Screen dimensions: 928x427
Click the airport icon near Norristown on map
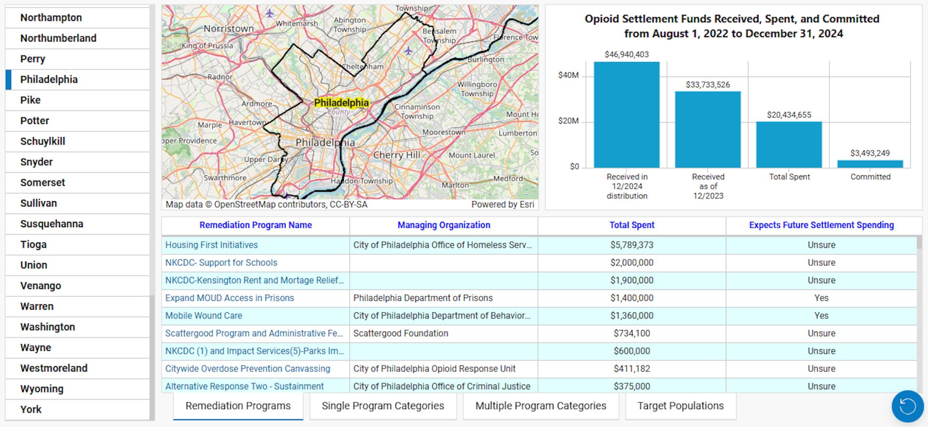[269, 13]
